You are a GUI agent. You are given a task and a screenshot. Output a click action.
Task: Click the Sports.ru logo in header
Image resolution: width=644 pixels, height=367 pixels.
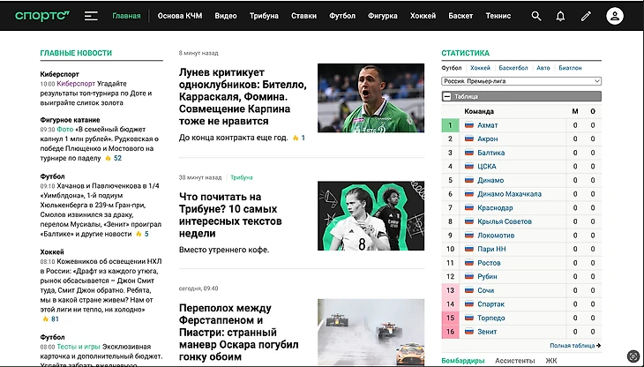tap(47, 16)
